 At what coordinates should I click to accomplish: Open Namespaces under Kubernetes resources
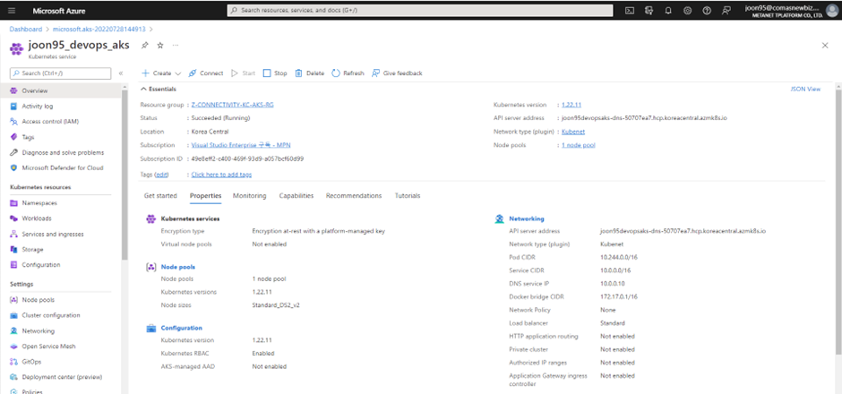(39, 203)
